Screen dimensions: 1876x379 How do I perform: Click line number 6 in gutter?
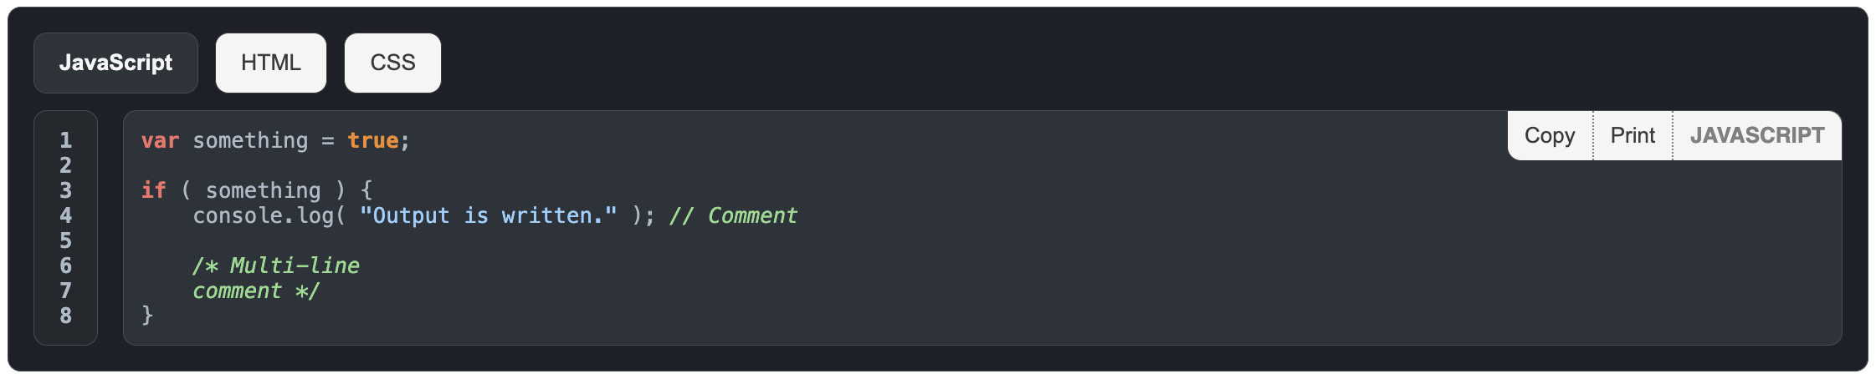[x=65, y=265]
